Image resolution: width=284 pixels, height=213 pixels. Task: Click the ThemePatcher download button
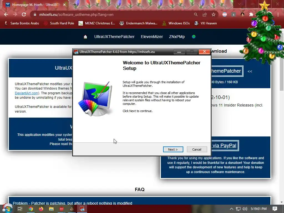(227, 71)
